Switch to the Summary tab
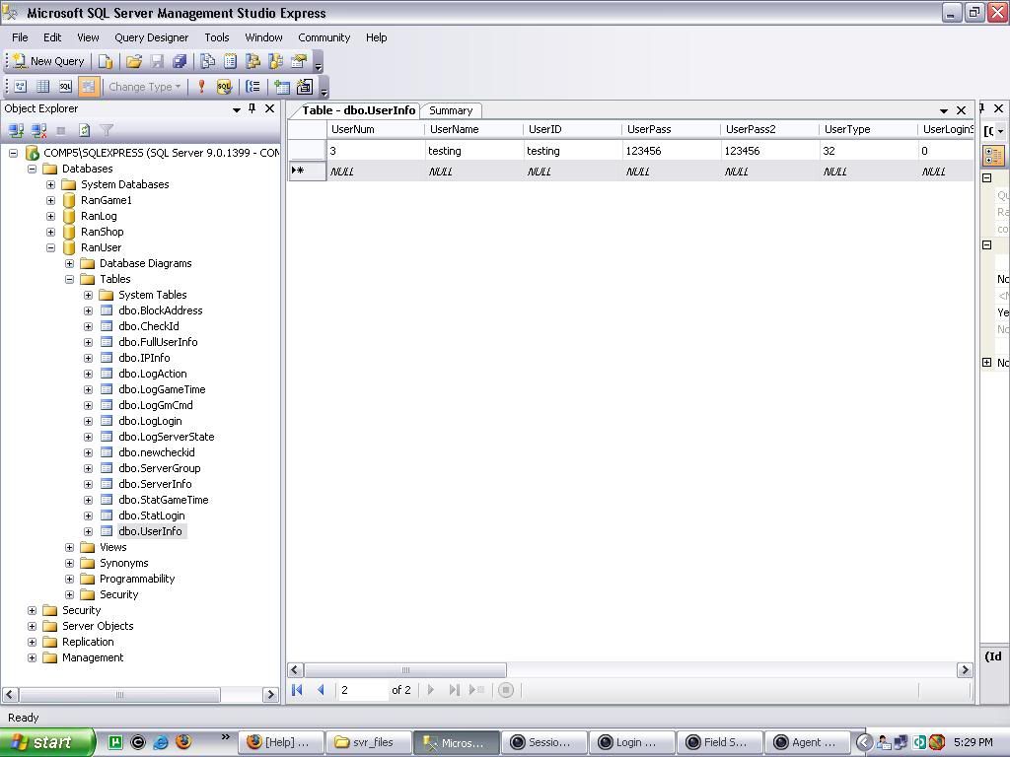Viewport: 1010px width, 757px height. point(451,110)
